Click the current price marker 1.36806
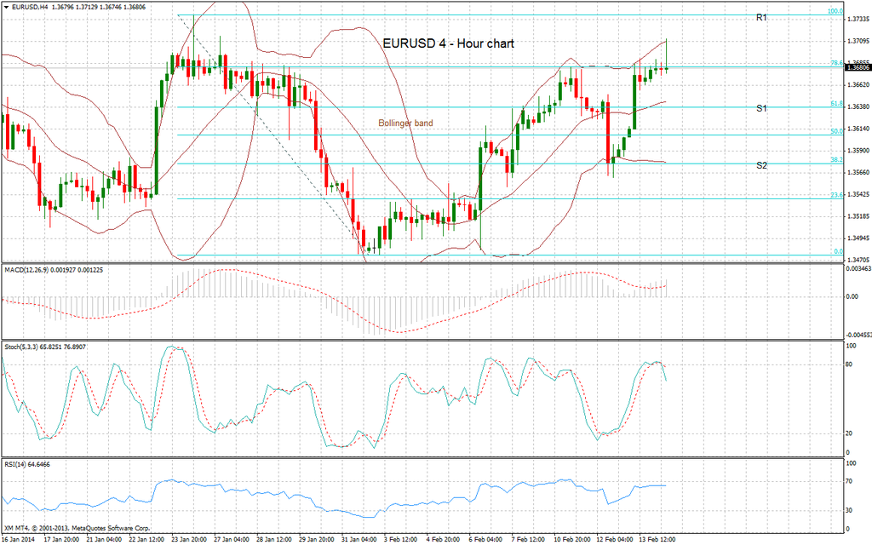The image size is (872, 545). point(854,69)
